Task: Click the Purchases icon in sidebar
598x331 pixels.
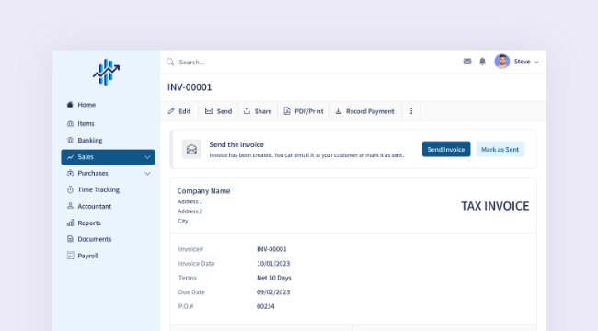Action: click(x=70, y=173)
